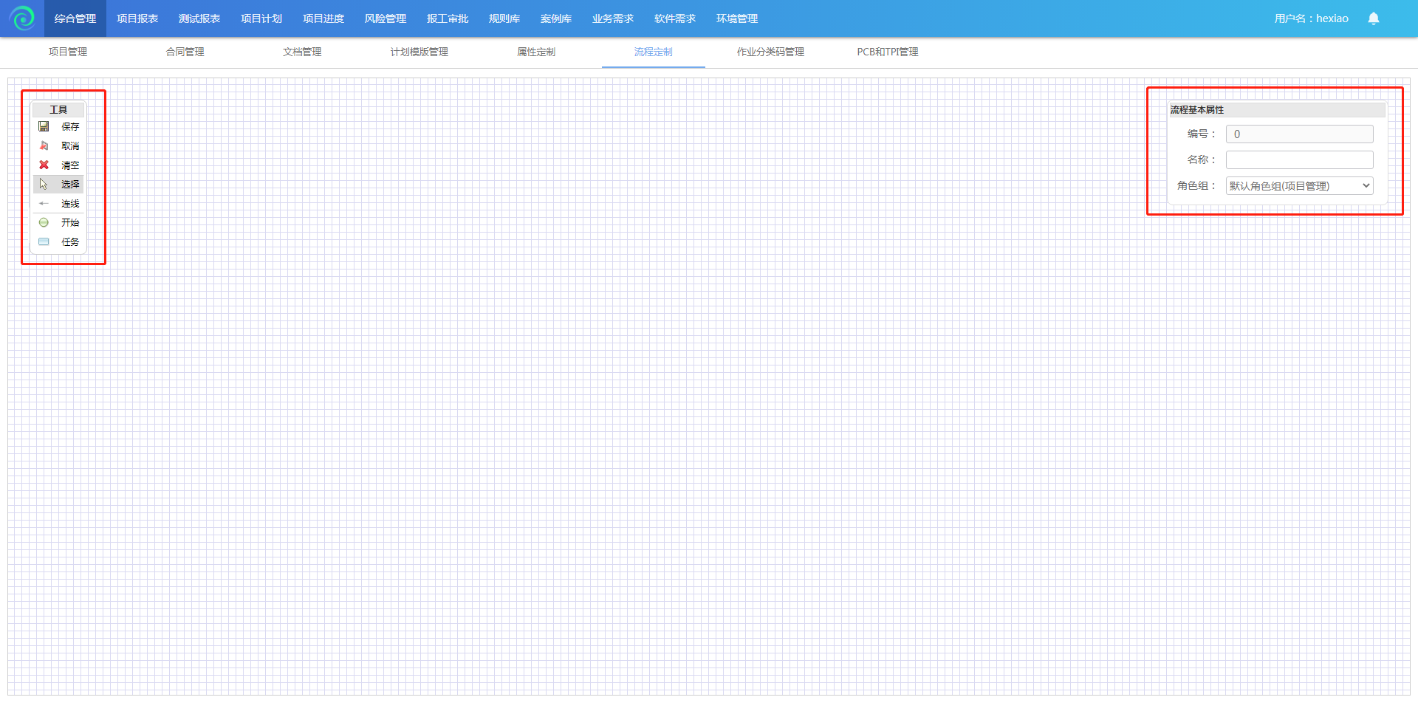The image size is (1418, 714).
Task: Click the app logo in top-left corner
Action: pos(22,18)
